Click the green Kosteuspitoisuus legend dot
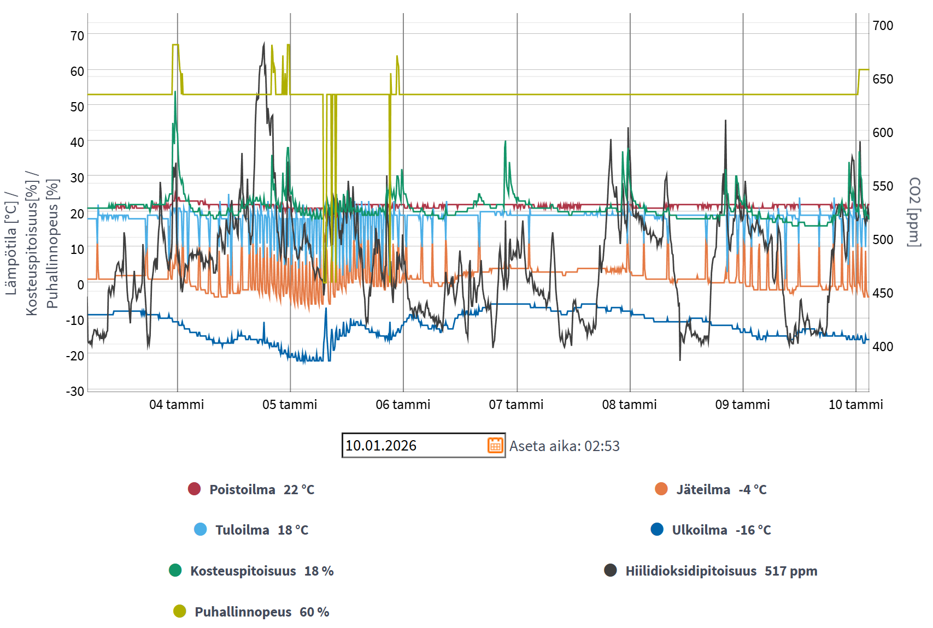 pos(175,570)
